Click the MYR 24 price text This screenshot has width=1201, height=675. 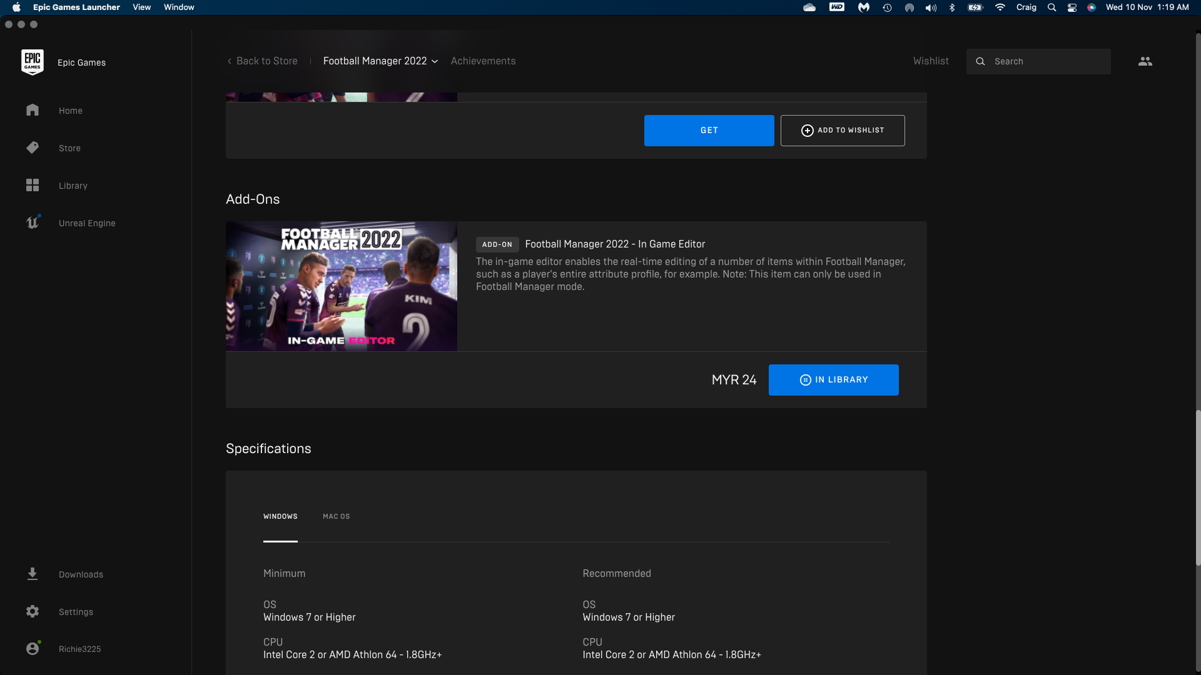pos(734,379)
